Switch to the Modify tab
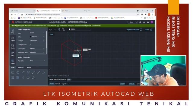Viewport: 193px width, 108px height. tap(29, 67)
